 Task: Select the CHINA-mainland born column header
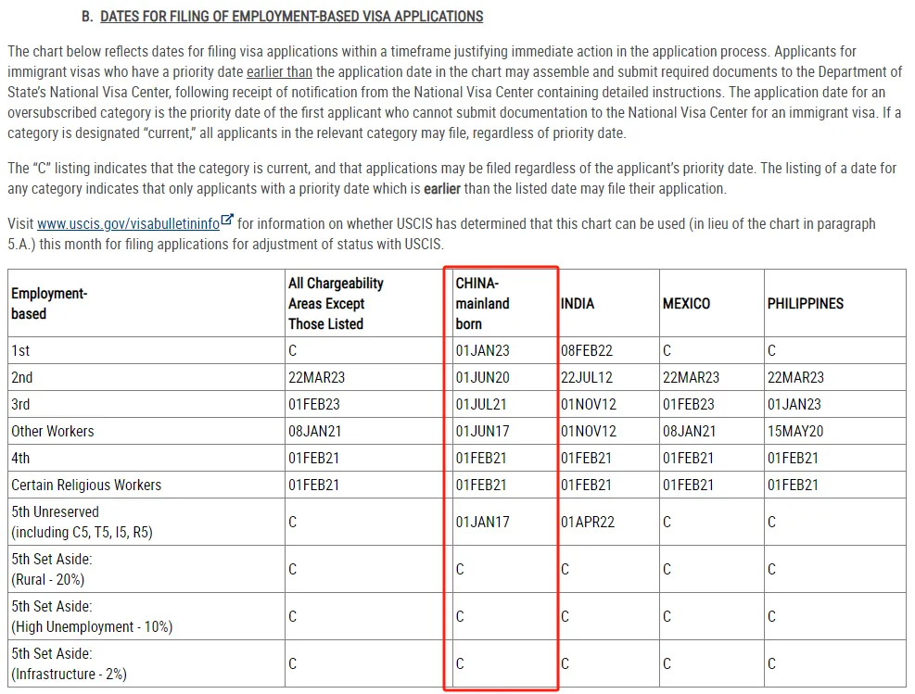point(482,304)
